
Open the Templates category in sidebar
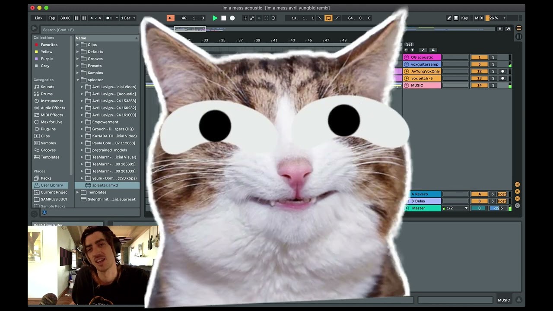tap(50, 157)
